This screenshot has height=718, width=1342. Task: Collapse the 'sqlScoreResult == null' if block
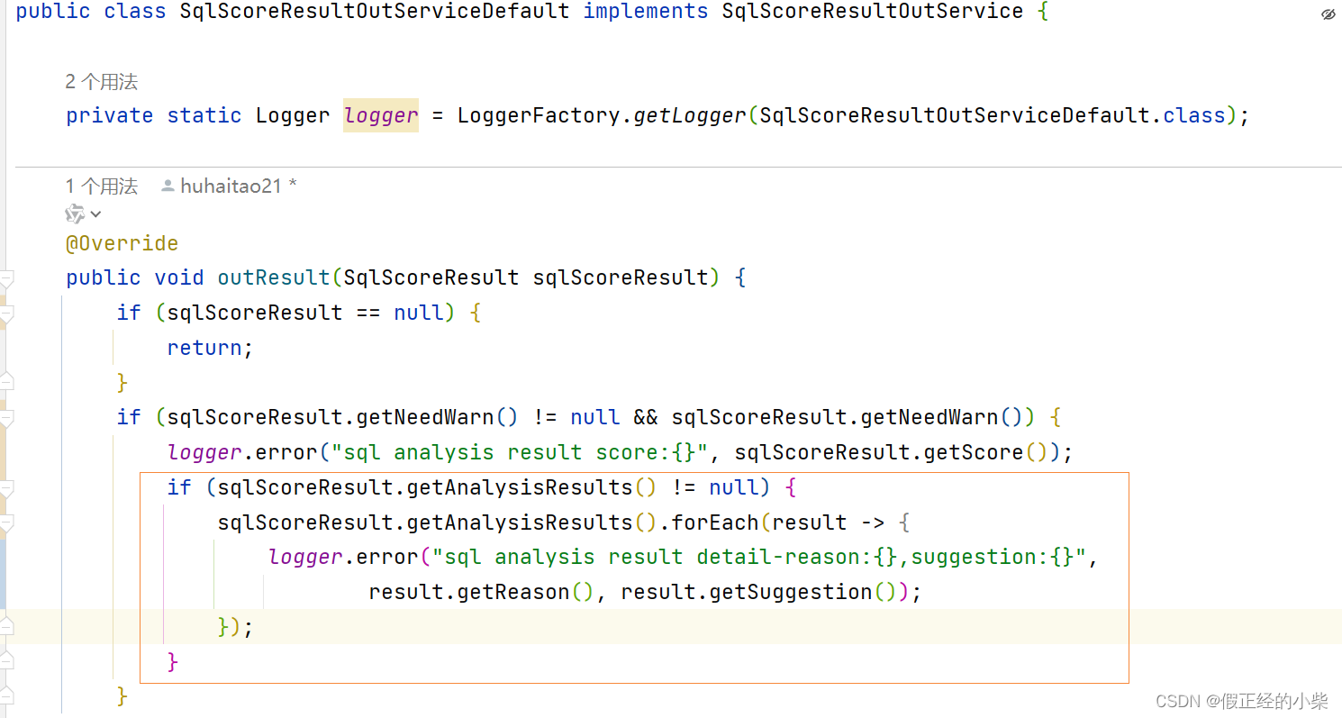pyautogui.click(x=5, y=314)
